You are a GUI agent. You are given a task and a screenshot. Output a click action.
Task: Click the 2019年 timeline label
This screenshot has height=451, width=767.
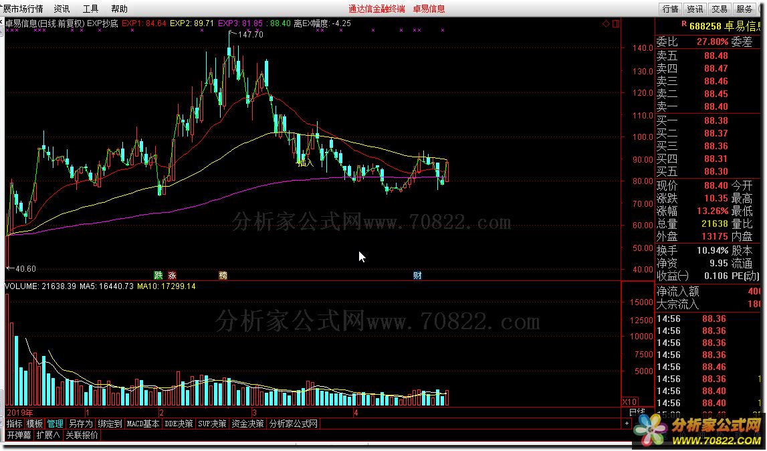click(x=20, y=413)
